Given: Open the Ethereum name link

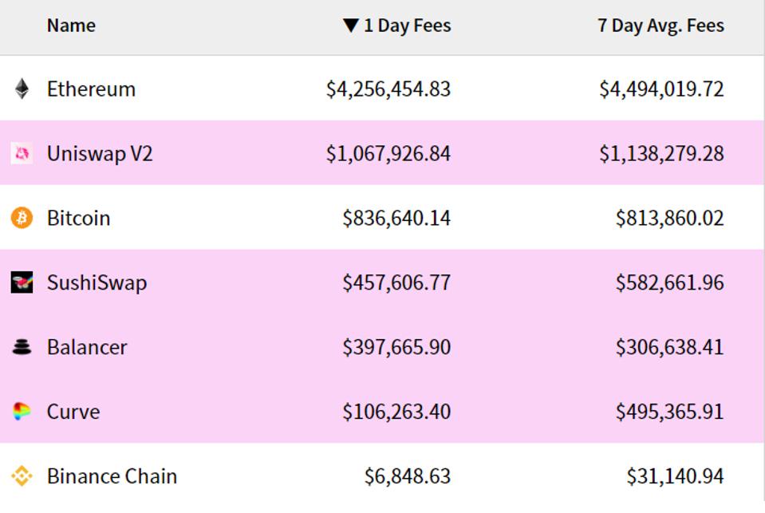Looking at the screenshot, I should [x=91, y=89].
